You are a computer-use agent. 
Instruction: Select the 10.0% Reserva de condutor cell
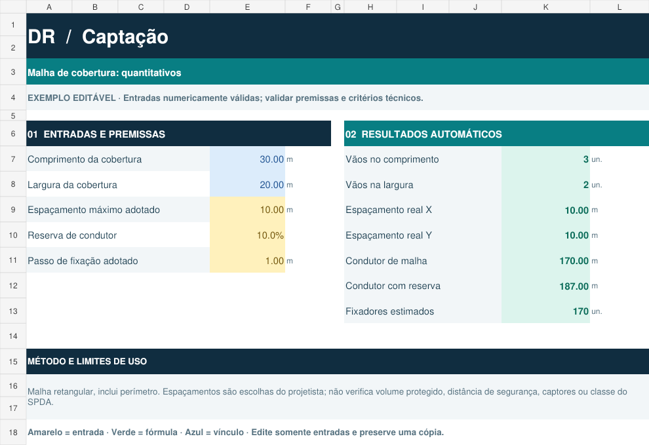(x=247, y=235)
